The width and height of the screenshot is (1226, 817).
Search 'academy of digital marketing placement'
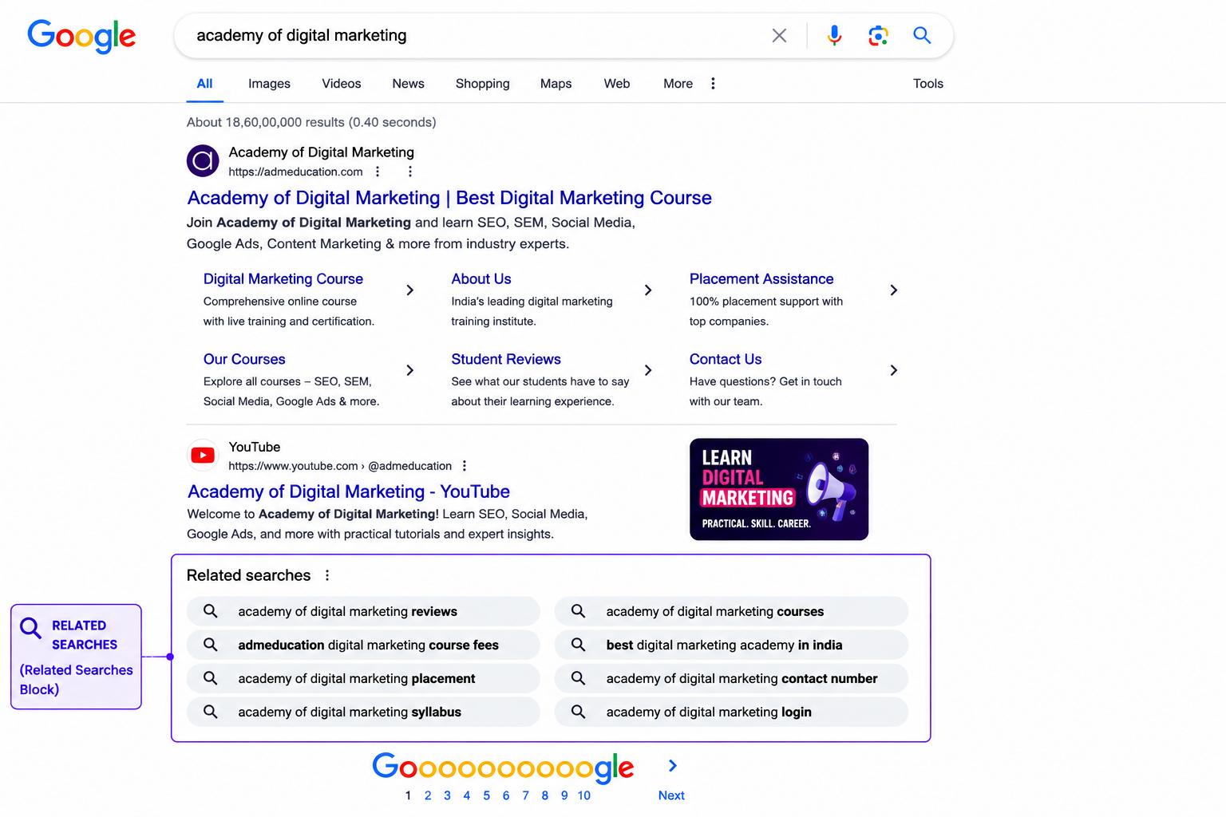point(363,678)
